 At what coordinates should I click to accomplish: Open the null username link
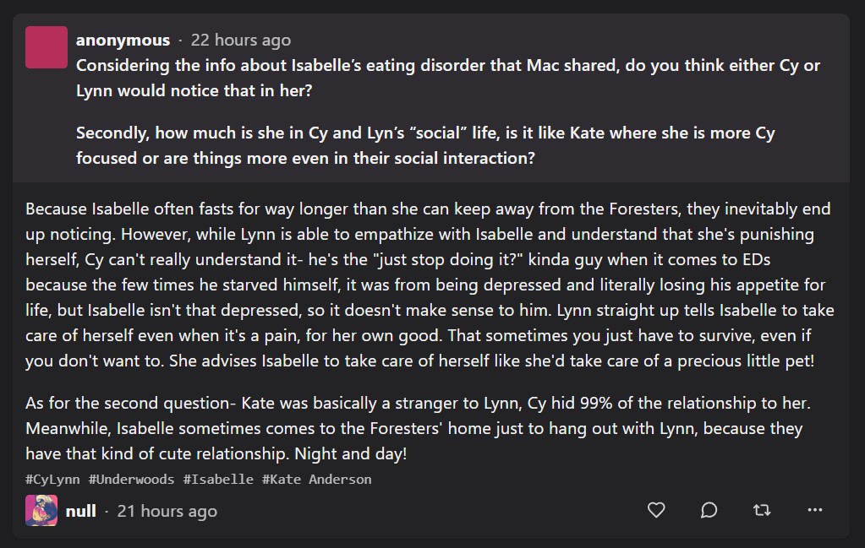click(x=80, y=511)
